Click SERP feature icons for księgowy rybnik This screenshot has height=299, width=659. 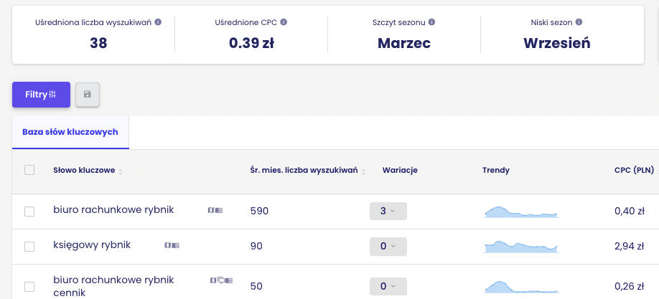(x=172, y=245)
